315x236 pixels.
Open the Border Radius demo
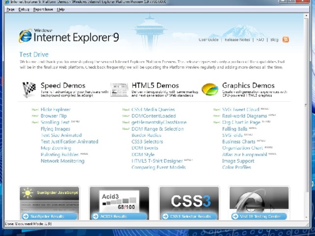[147, 135]
